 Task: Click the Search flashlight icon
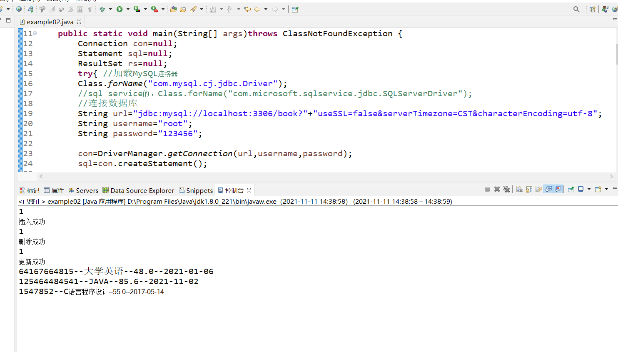point(193,9)
